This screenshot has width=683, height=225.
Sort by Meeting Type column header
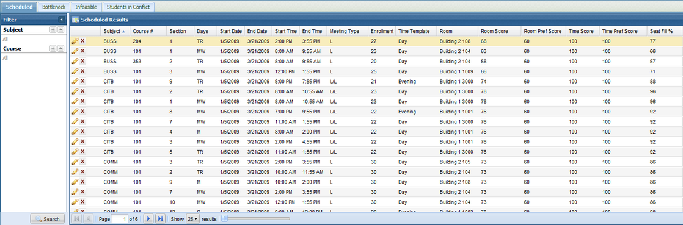tap(348, 31)
